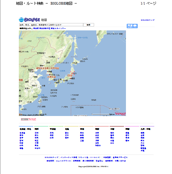The image size is (172, 174).
Task: Open the 石川 prefecture link
Action: point(67,135)
